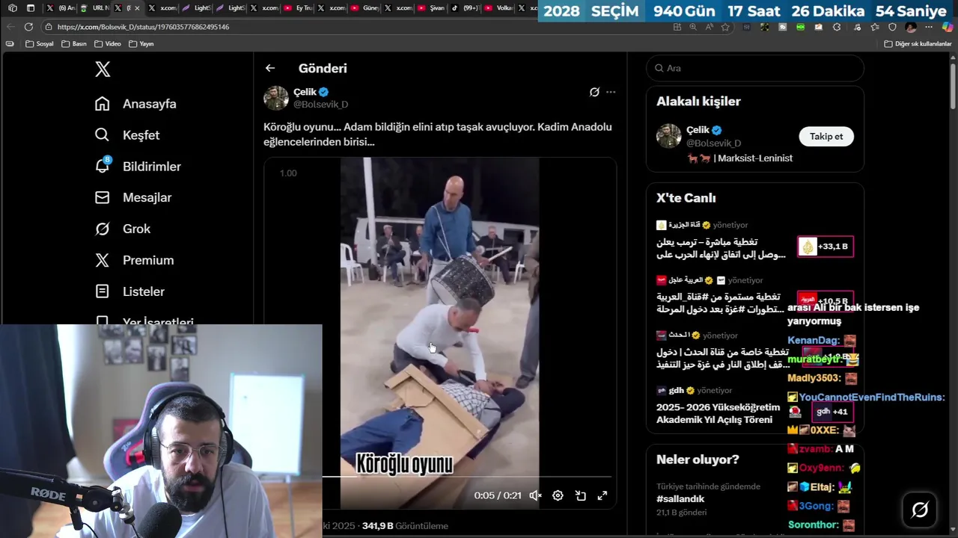Open Listeler lists page
958x538 pixels.
129,292
